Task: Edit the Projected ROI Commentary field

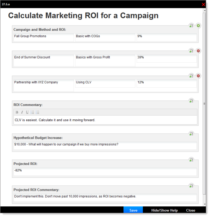Action: coord(105,198)
